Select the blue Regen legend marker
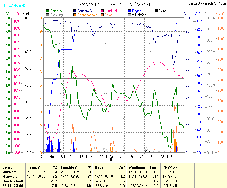227x188 pixels. tap(129, 11)
